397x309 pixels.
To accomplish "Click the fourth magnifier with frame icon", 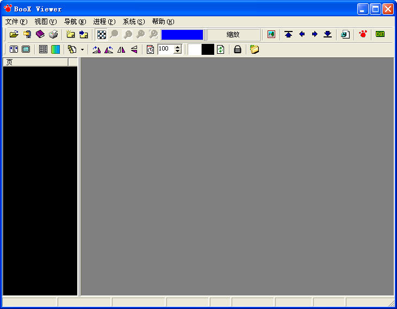I will click(x=153, y=34).
